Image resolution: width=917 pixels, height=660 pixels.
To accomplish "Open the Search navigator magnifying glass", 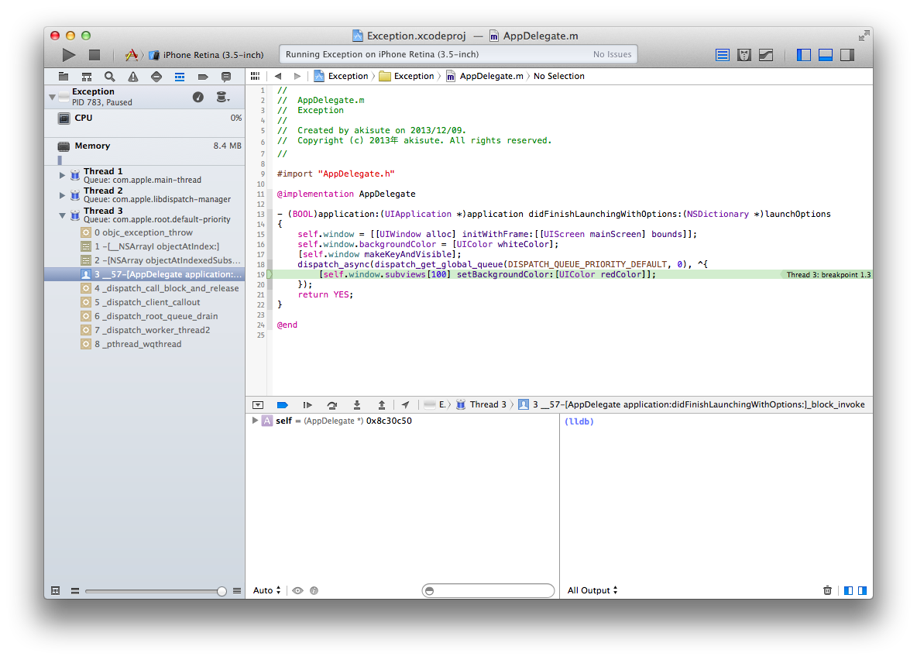I will (109, 77).
